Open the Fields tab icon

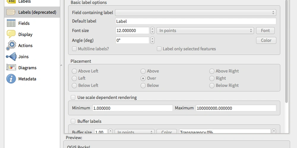coord(11,23)
